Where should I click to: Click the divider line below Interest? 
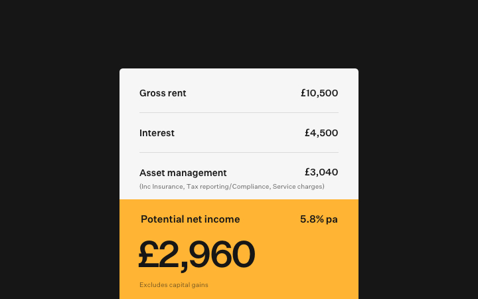[239, 153]
